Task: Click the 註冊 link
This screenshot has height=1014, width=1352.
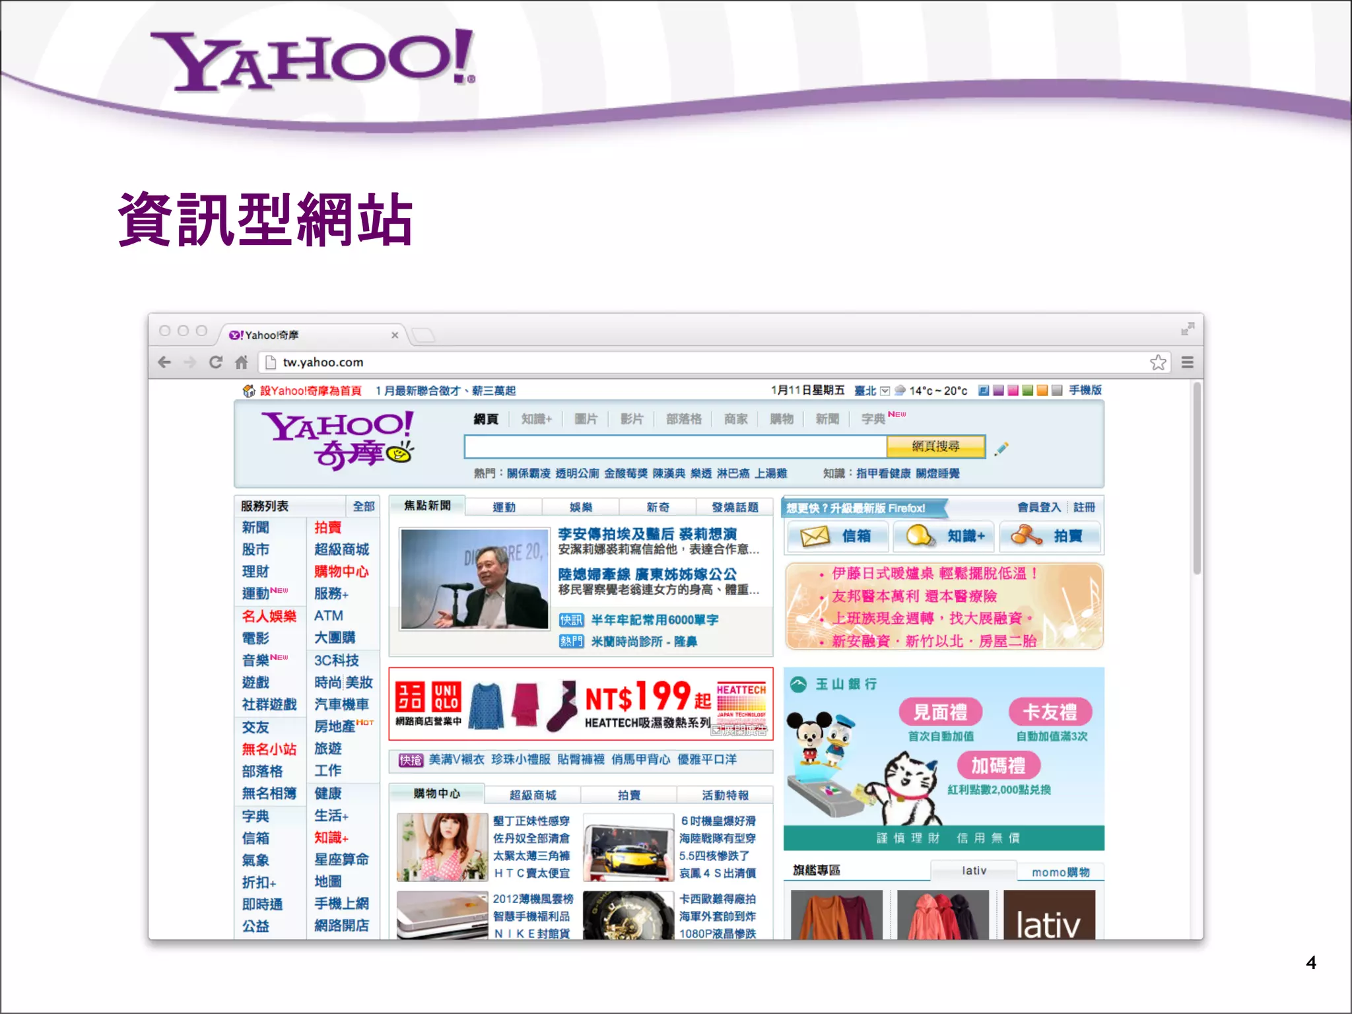Action: click(x=1084, y=507)
